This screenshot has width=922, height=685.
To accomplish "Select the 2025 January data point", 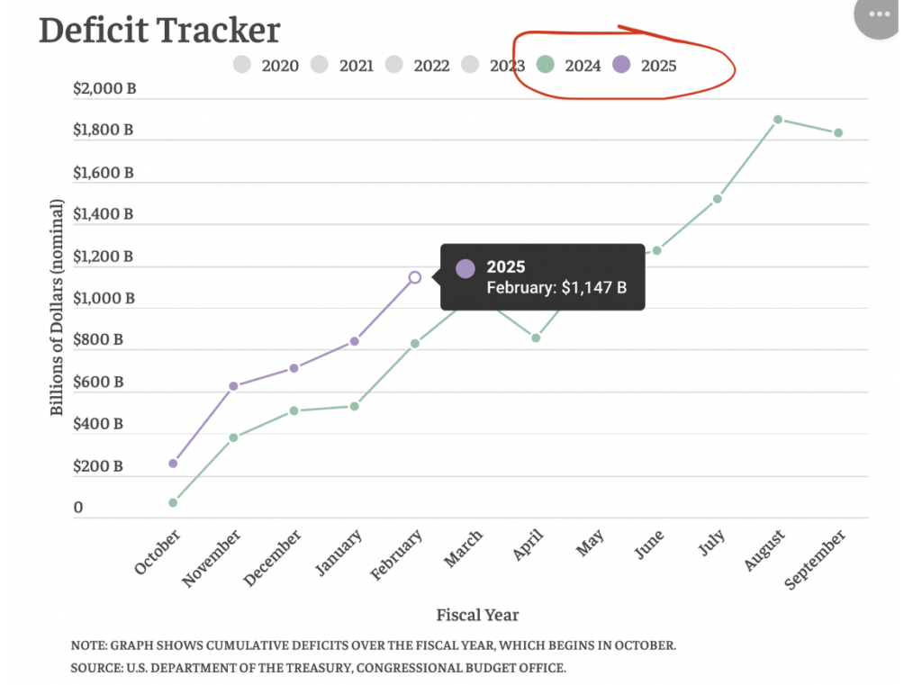I will point(355,341).
